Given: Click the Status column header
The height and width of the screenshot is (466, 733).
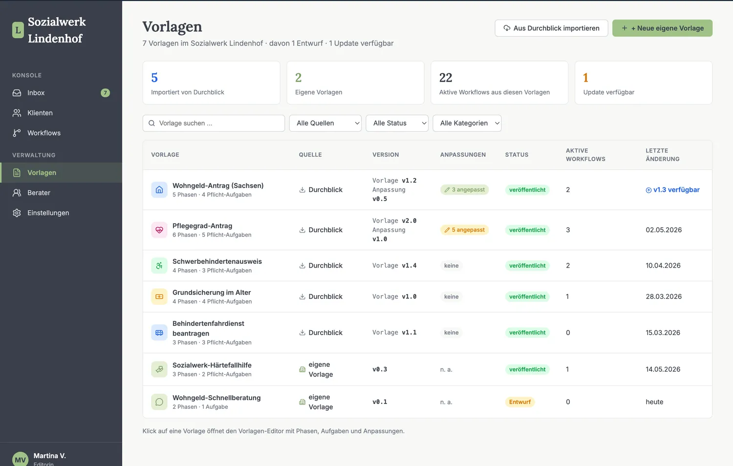Looking at the screenshot, I should (517, 155).
